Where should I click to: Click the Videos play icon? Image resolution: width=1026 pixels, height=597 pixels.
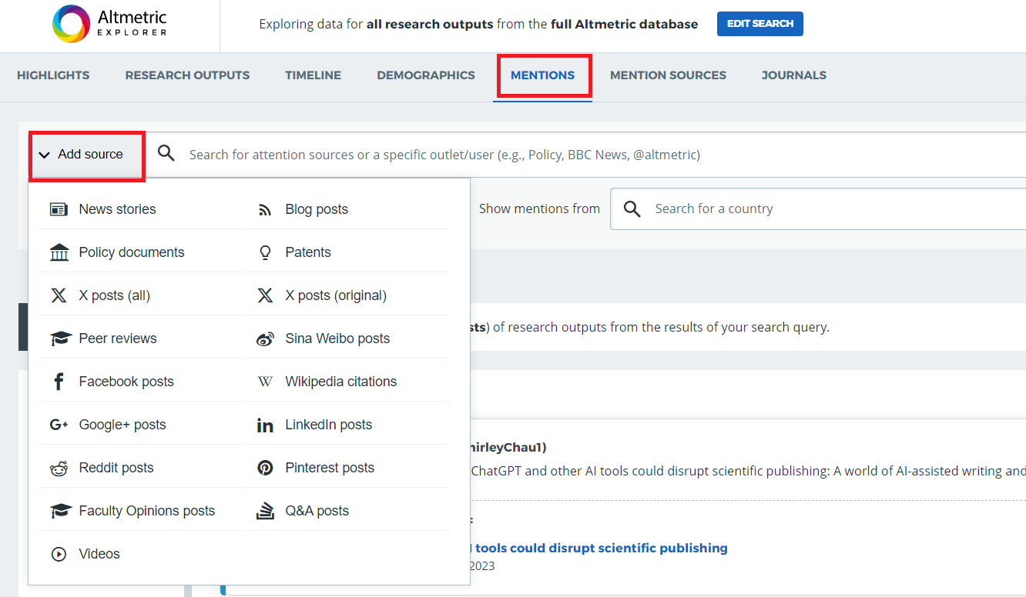59,554
